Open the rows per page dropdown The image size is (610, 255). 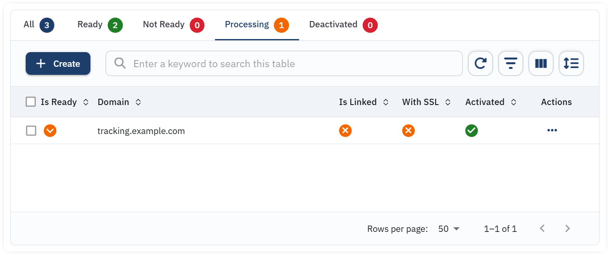point(449,229)
